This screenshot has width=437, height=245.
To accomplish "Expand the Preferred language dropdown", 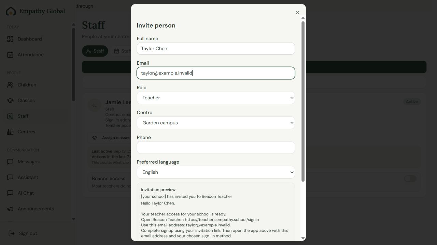I will (x=216, y=172).
